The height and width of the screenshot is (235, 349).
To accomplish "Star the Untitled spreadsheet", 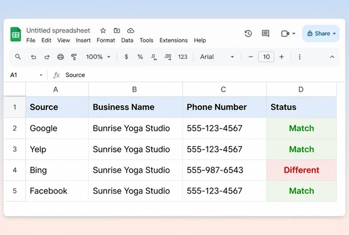I will tap(103, 30).
